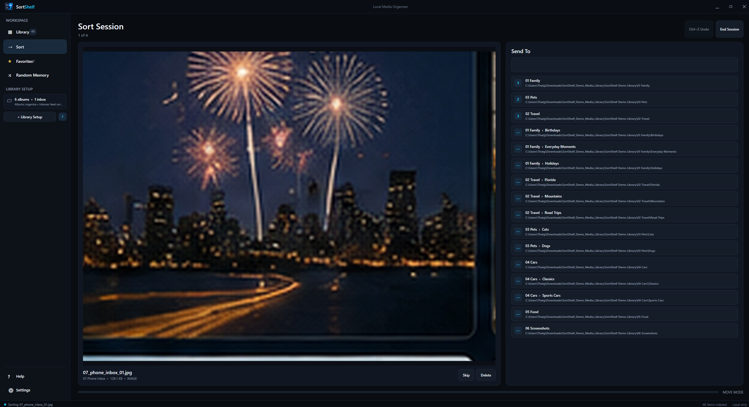The image size is (749, 407).
Task: Click the Help question mark icon
Action: coord(9,376)
